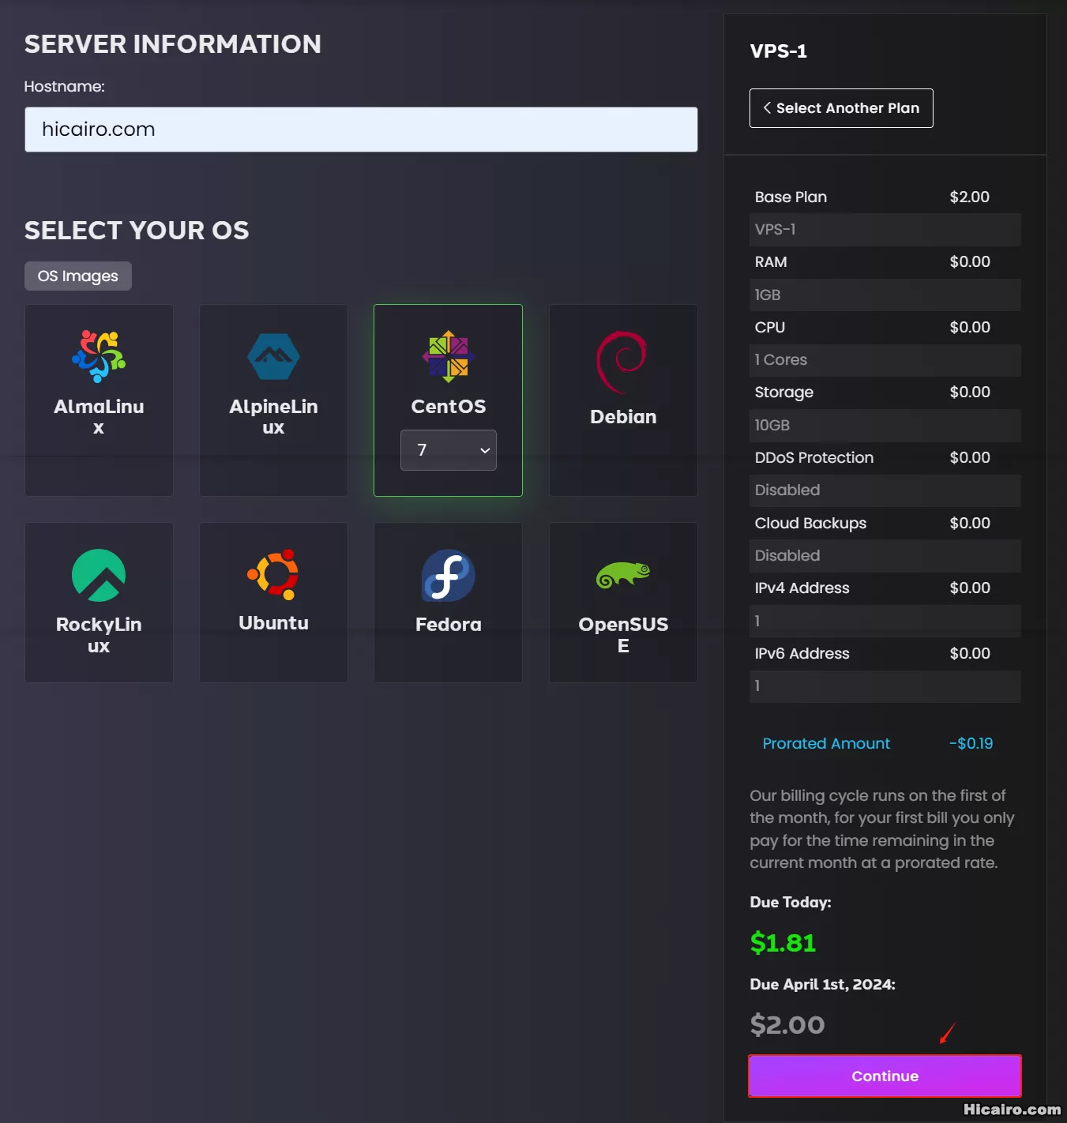Screen dimensions: 1067x1123
Task: Click the IPv4 Address label
Action: pyautogui.click(x=802, y=588)
